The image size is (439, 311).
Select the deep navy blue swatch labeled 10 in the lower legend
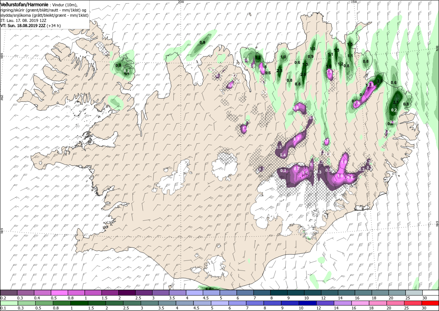[308, 304]
